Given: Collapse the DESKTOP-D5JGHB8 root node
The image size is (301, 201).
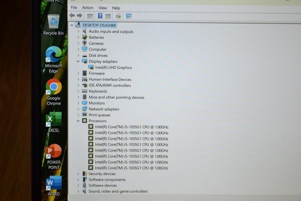Looking at the screenshot, I should [x=72, y=25].
